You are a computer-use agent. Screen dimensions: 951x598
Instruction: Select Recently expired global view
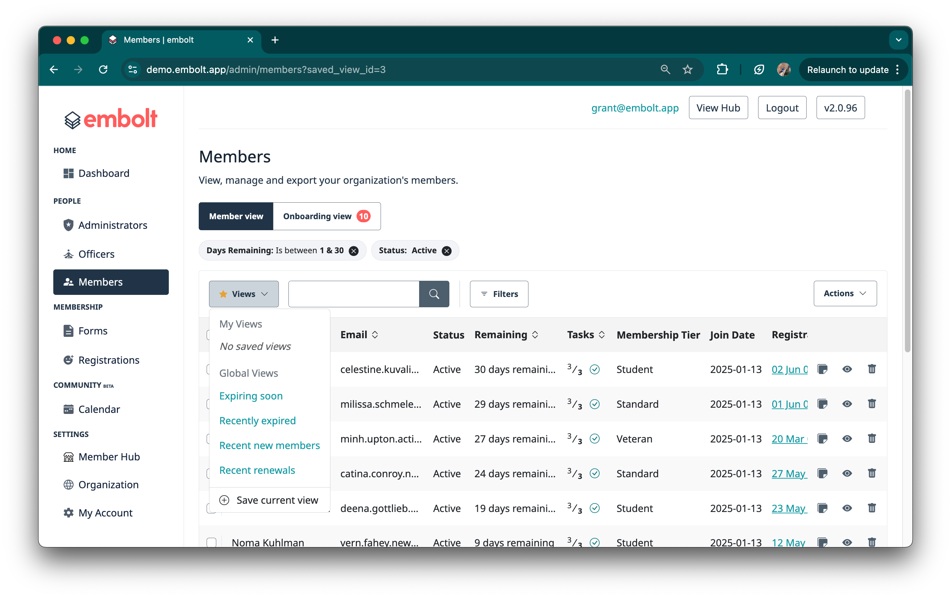(x=257, y=420)
